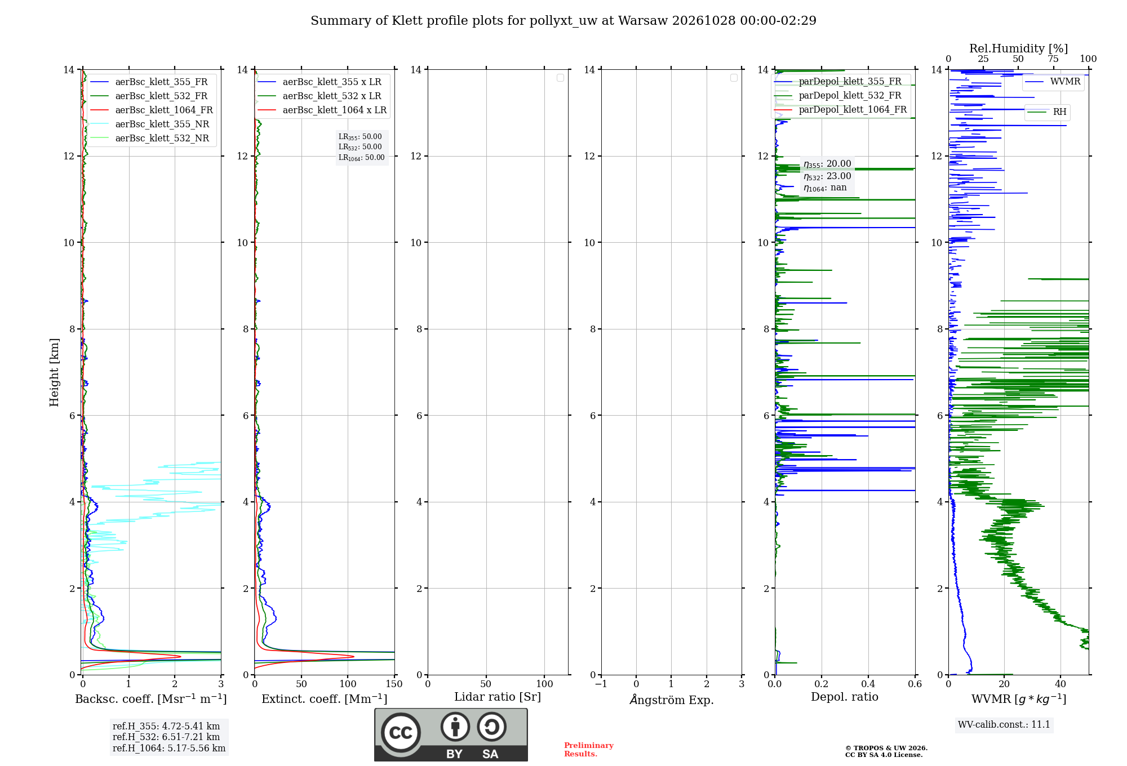Image resolution: width=1127 pixels, height=766 pixels.
Task: Click ref.H_355: 4.72-5.41 km text
Action: (166, 727)
